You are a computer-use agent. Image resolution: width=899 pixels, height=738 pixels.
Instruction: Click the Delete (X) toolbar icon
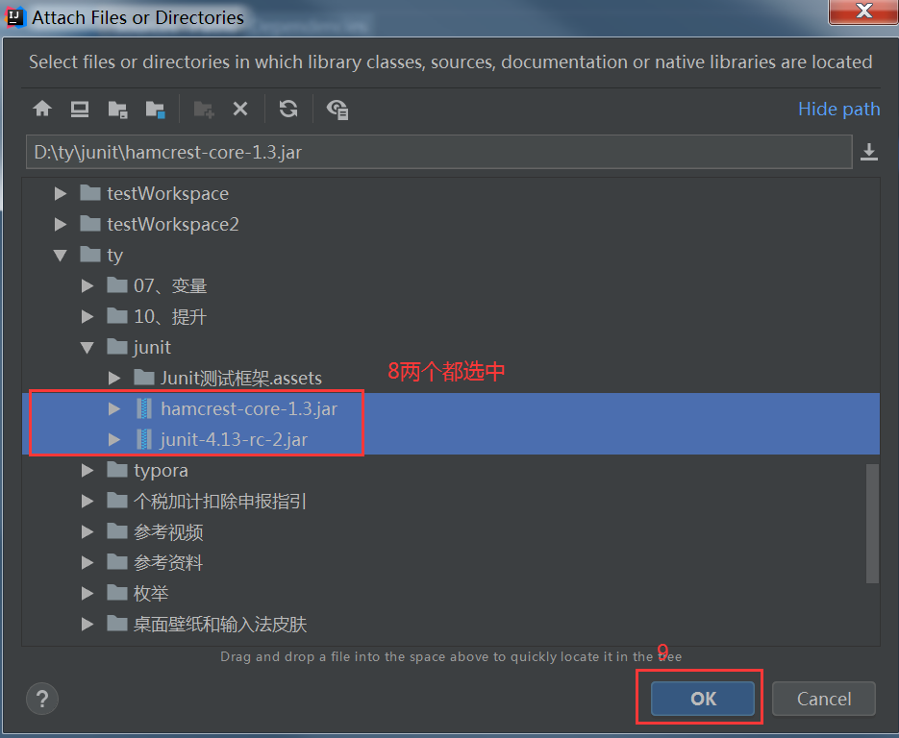coord(240,109)
